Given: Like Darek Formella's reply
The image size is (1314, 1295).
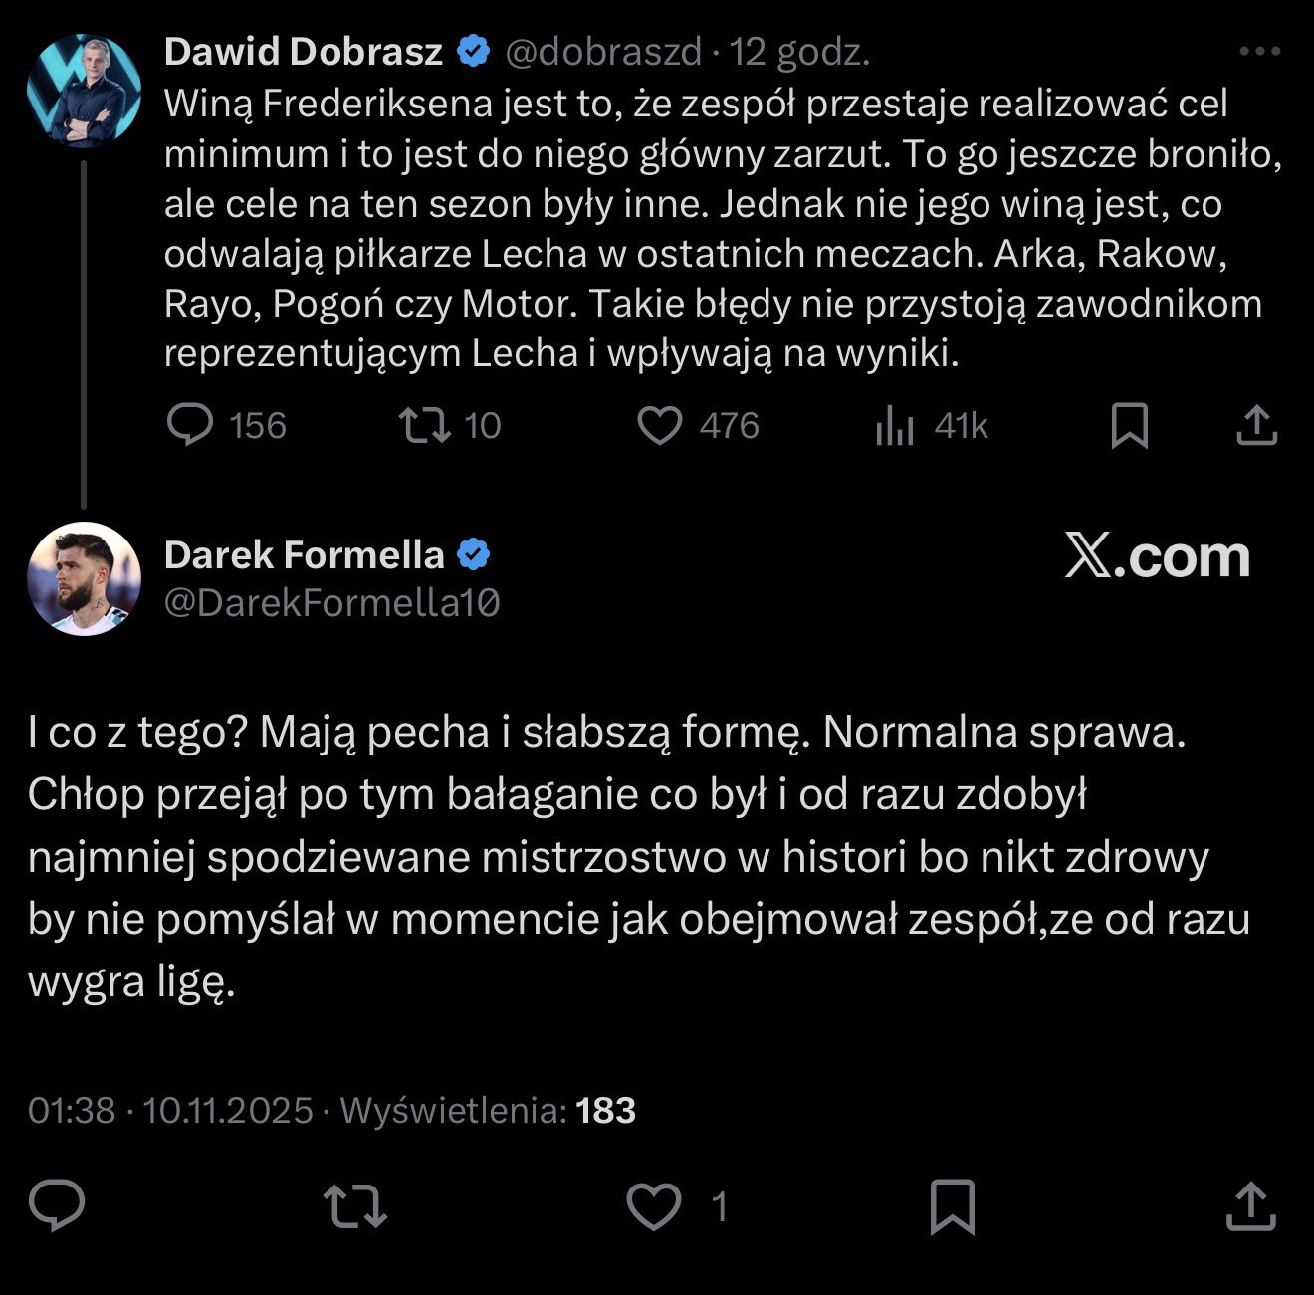Looking at the screenshot, I should (x=654, y=1206).
